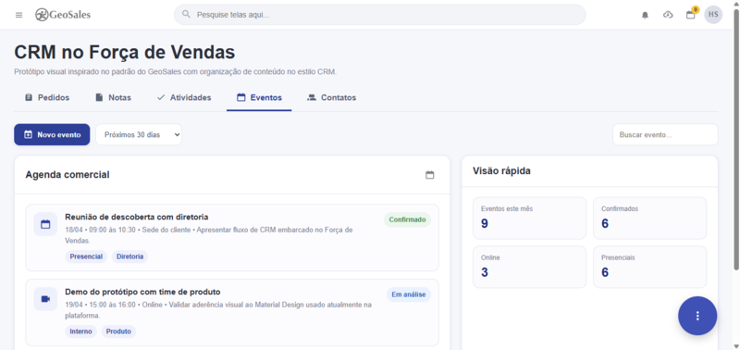740x350 pixels.
Task: Select the Interno tag
Action: coord(81,331)
